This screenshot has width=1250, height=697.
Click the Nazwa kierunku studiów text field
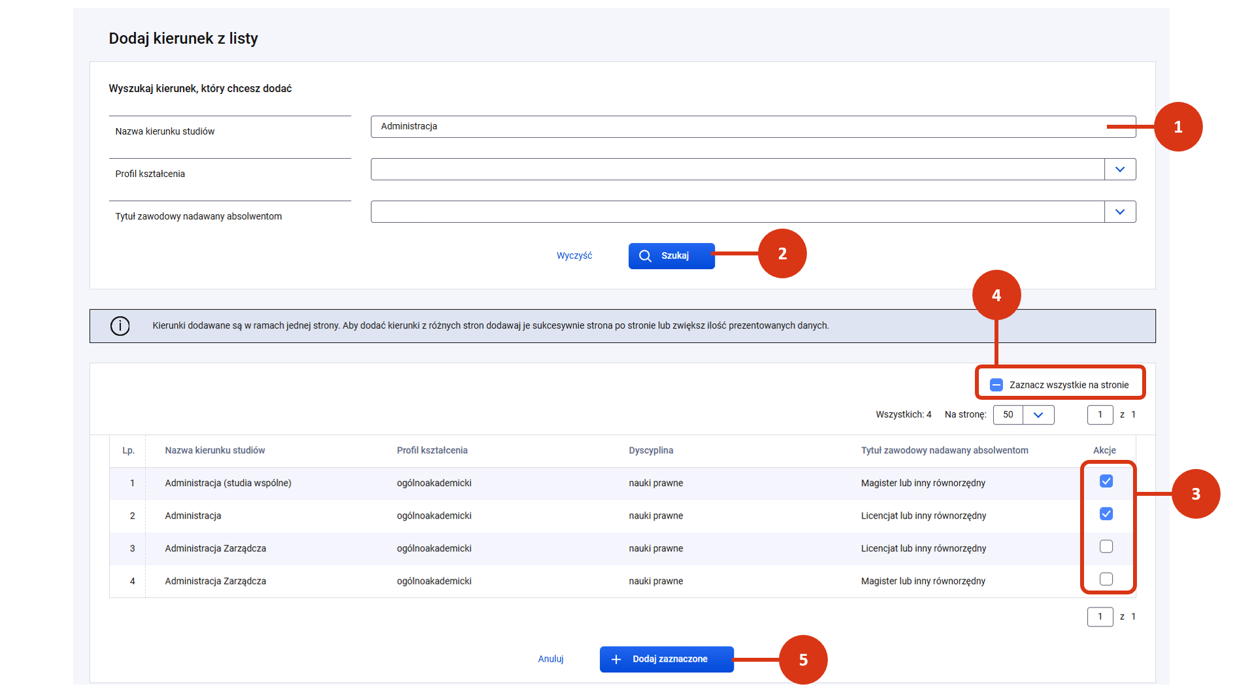pyautogui.click(x=753, y=127)
